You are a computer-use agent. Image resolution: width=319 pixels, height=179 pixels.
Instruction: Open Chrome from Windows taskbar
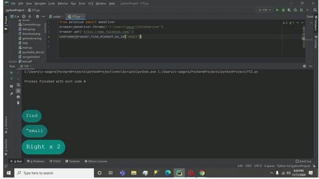click(202, 173)
